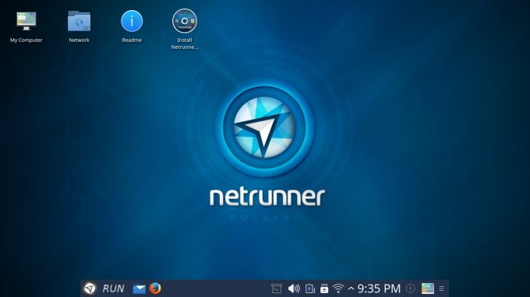
Task: Open the terminal tray icon
Action: coord(277,288)
